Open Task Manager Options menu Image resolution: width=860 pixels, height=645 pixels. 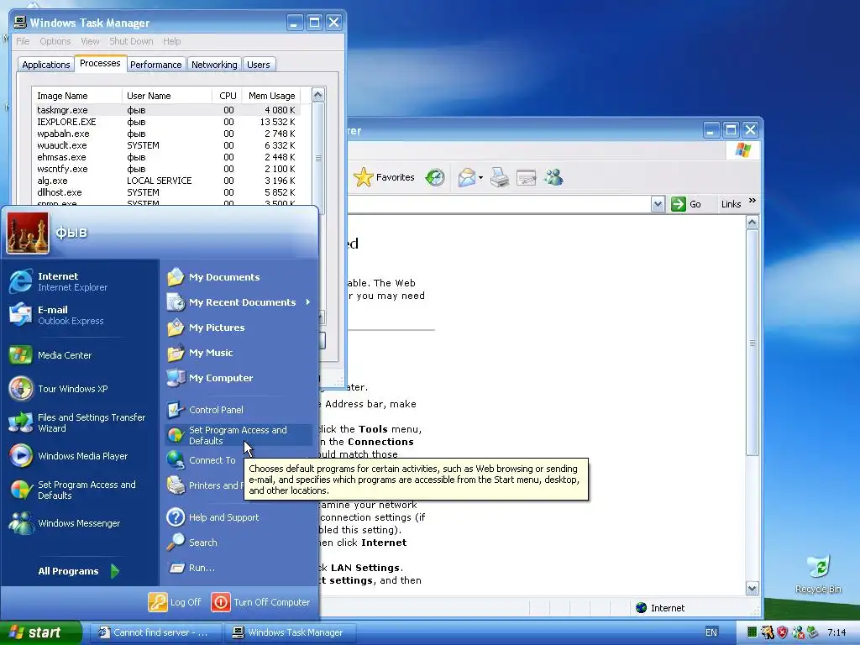(x=55, y=41)
